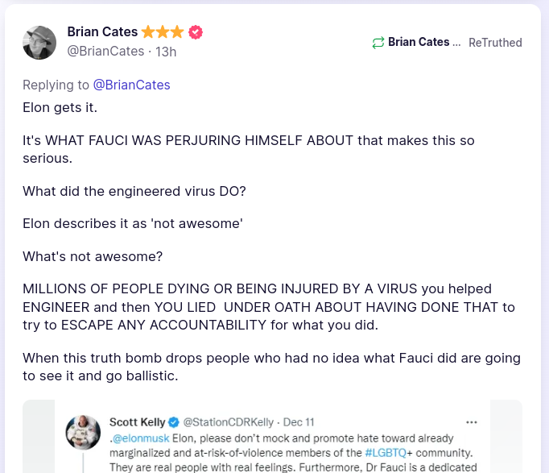The width and height of the screenshot is (549, 473).
Task: Open the Brian Cates display name
Action: [x=103, y=32]
